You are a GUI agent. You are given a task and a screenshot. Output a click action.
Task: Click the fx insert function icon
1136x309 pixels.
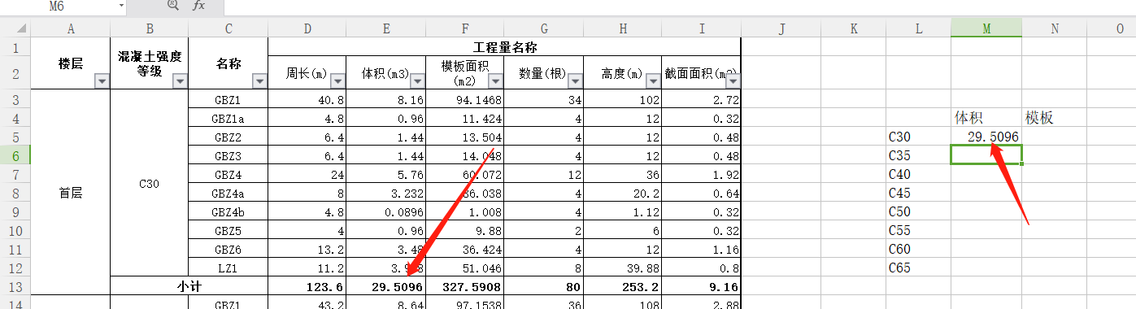[x=198, y=6]
